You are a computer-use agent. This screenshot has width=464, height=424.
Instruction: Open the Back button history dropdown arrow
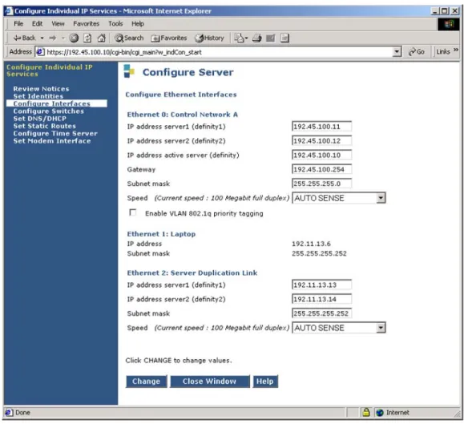42,38
